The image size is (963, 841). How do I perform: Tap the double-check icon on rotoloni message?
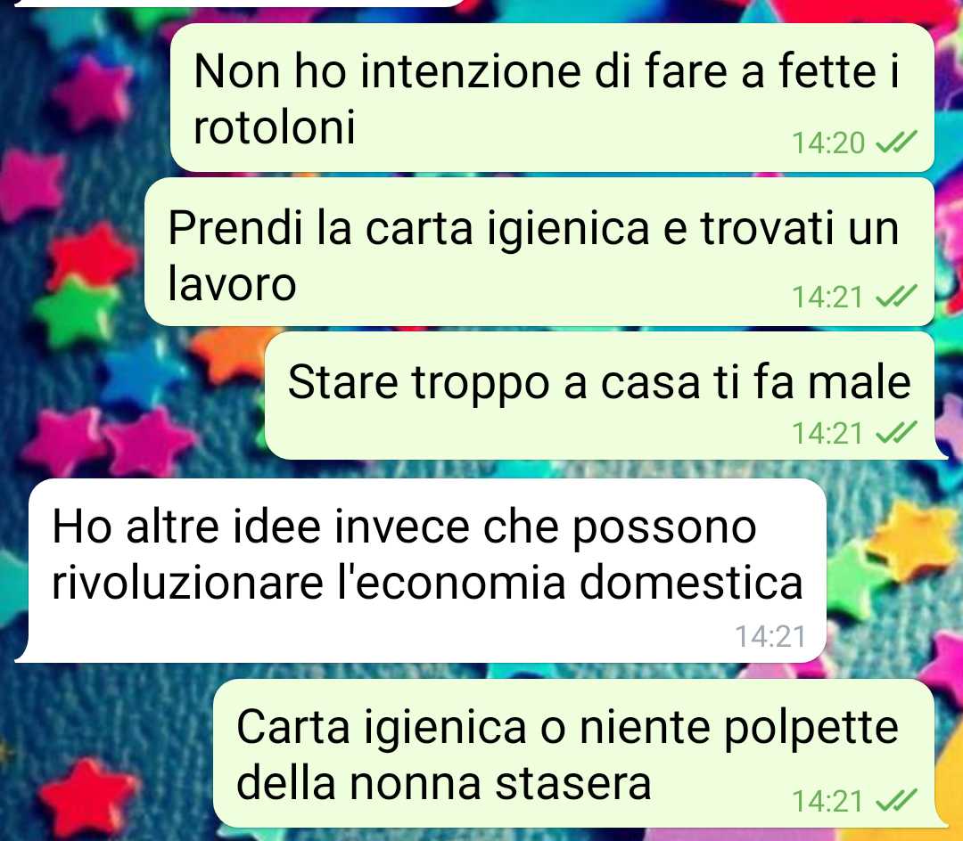click(x=896, y=143)
